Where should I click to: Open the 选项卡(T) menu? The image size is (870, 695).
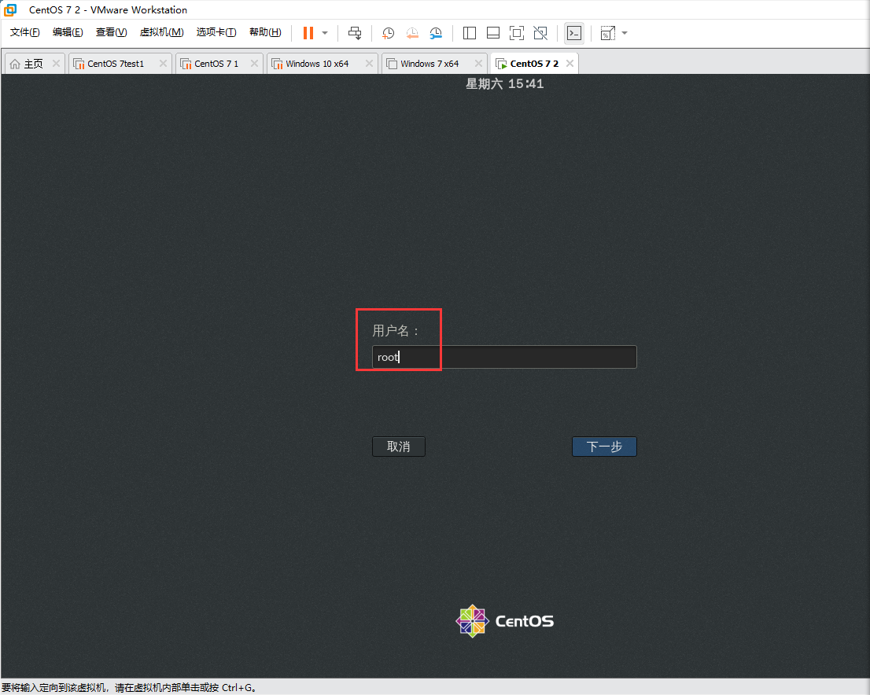tap(216, 32)
